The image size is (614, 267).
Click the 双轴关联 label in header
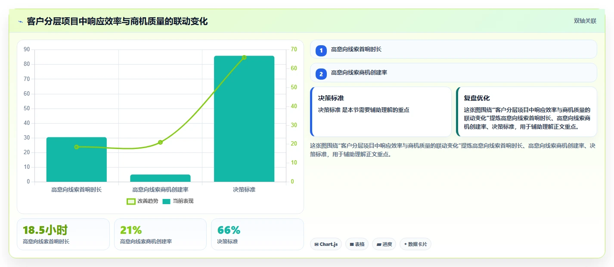coord(585,21)
